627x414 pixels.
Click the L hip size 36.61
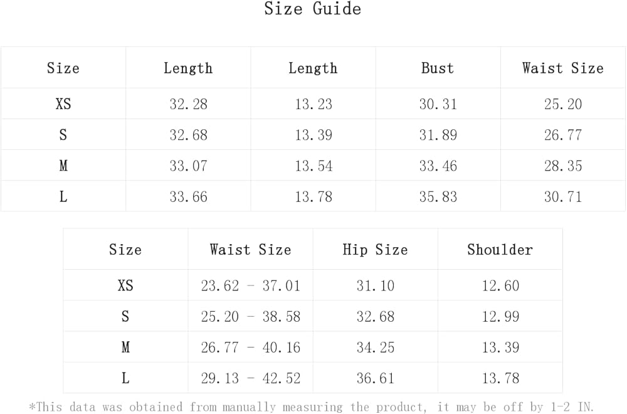(375, 378)
